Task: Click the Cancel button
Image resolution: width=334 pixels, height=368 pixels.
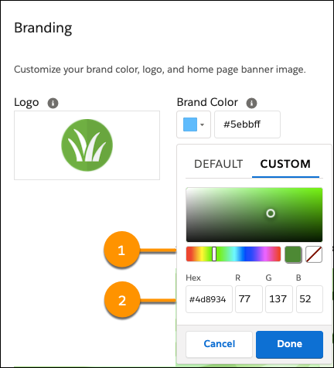Action: pos(219,344)
